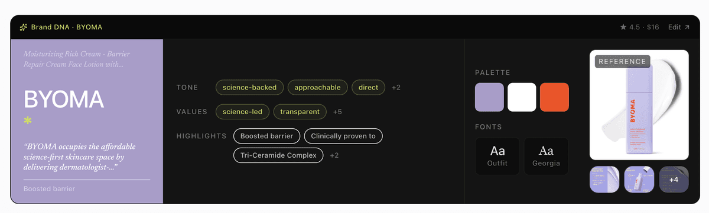This screenshot has height=213, width=709.
Task: Pick the lavender palette swatch
Action: pyautogui.click(x=489, y=97)
